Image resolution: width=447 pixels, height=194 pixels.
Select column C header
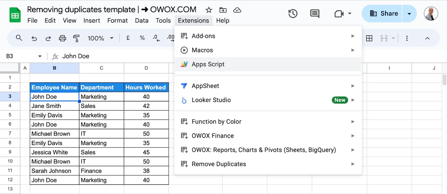coord(101,68)
